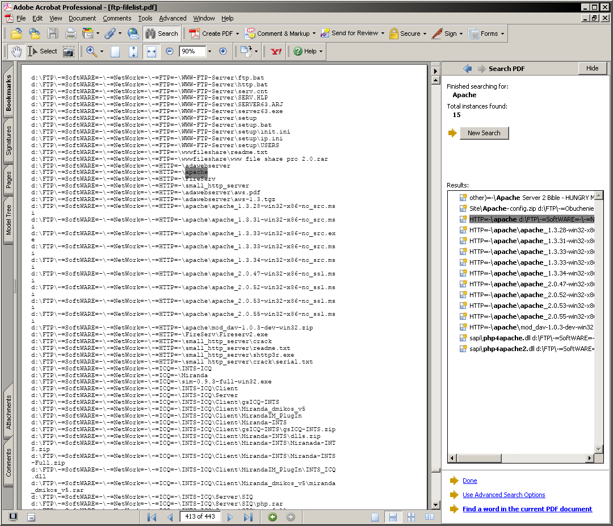
Task: Click Use Advanced Search Options link
Action: pos(503,495)
